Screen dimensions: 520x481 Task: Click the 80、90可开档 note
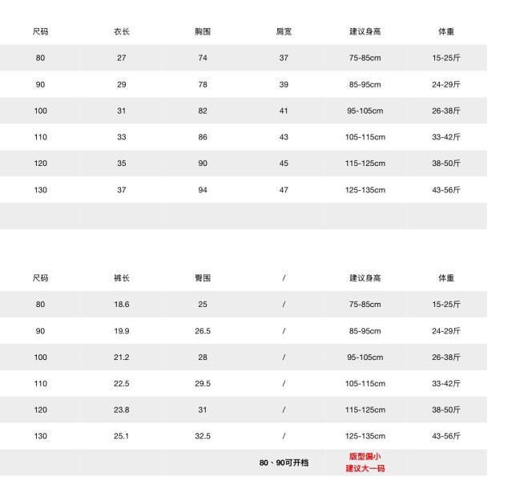pyautogui.click(x=284, y=463)
